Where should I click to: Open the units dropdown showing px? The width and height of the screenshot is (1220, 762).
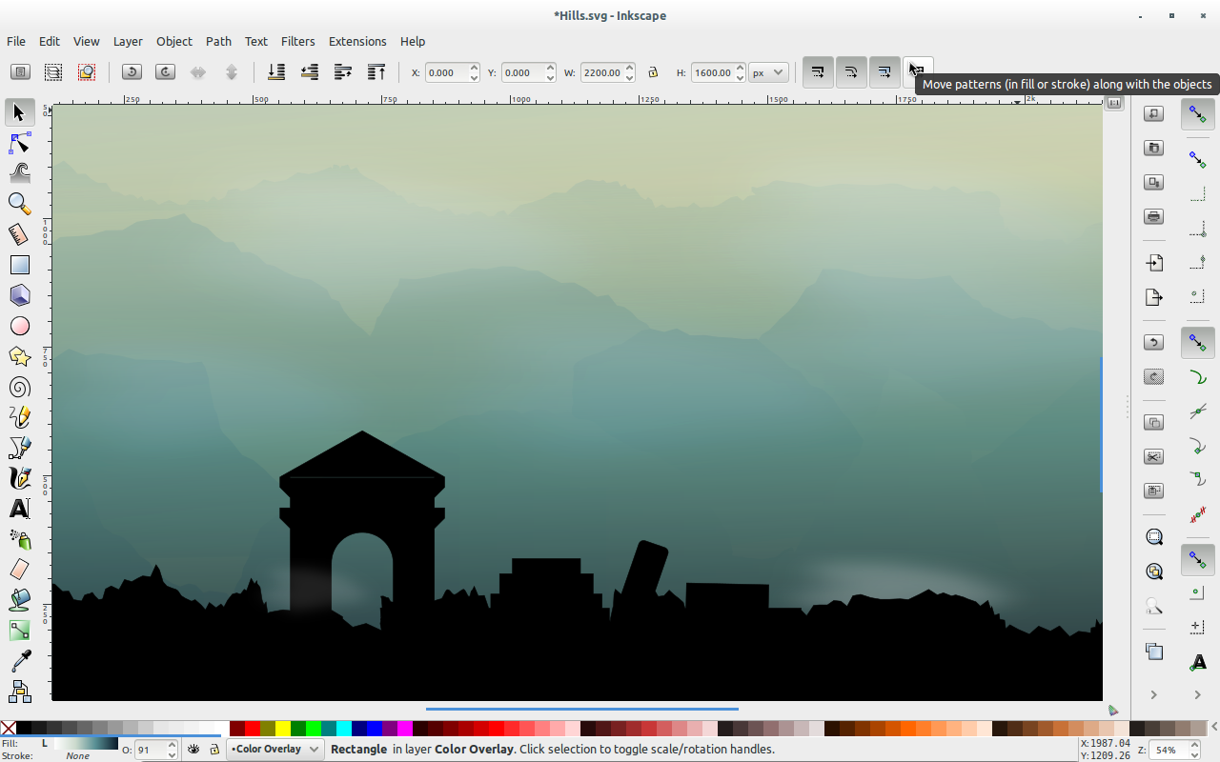(x=768, y=72)
